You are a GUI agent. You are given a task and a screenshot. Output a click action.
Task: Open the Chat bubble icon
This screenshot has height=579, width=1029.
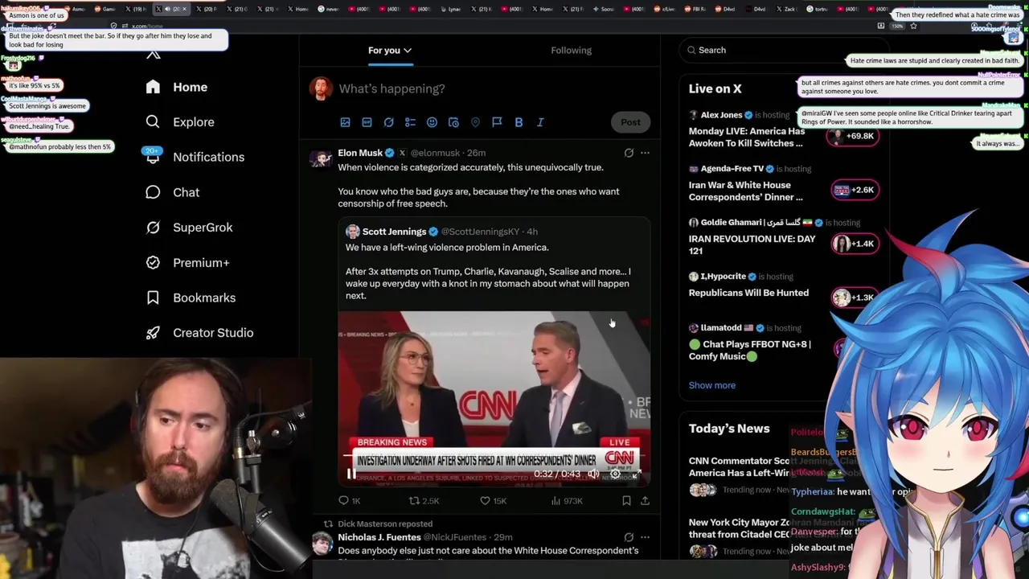(x=153, y=192)
